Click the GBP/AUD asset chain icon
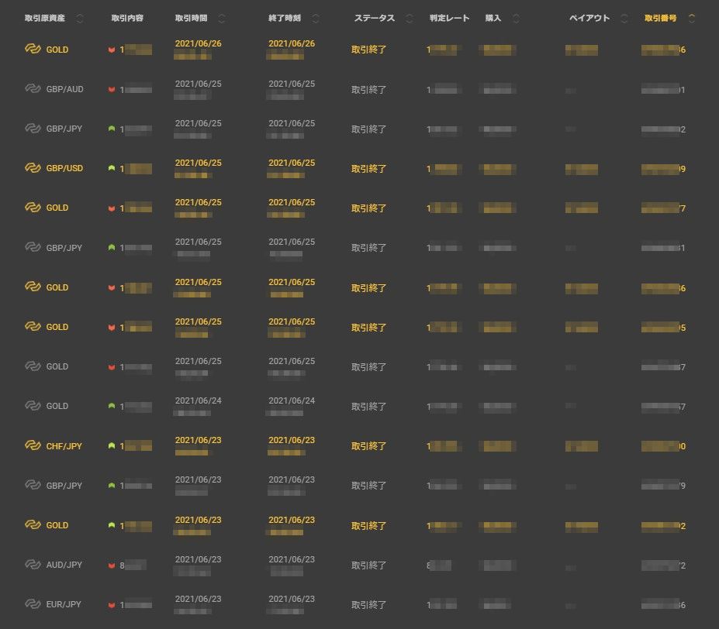Image resolution: width=719 pixels, height=629 pixels. pos(33,89)
